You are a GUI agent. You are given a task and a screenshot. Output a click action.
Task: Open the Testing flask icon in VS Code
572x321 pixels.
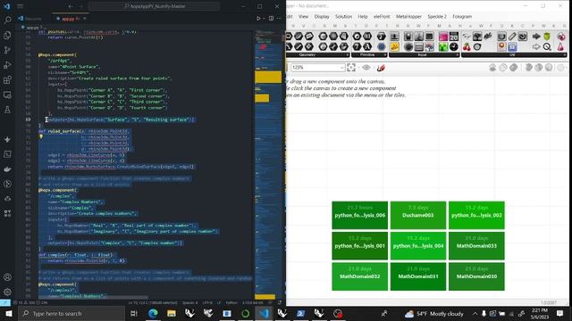[7, 110]
